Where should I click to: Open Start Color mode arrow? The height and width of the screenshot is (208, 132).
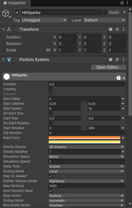(x=123, y=138)
